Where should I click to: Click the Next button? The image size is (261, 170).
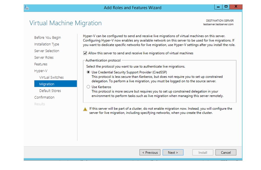173,152
